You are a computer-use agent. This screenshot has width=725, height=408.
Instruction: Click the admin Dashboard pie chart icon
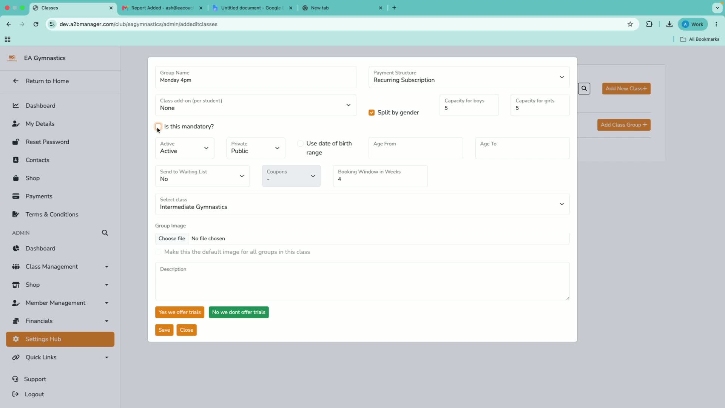click(15, 248)
